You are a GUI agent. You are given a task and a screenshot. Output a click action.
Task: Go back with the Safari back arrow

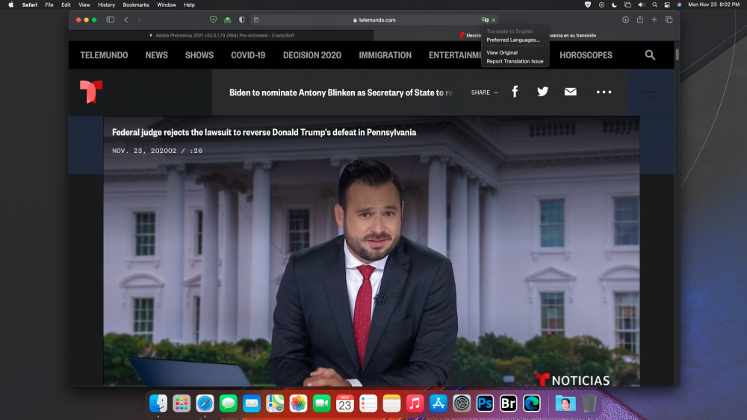coord(126,20)
